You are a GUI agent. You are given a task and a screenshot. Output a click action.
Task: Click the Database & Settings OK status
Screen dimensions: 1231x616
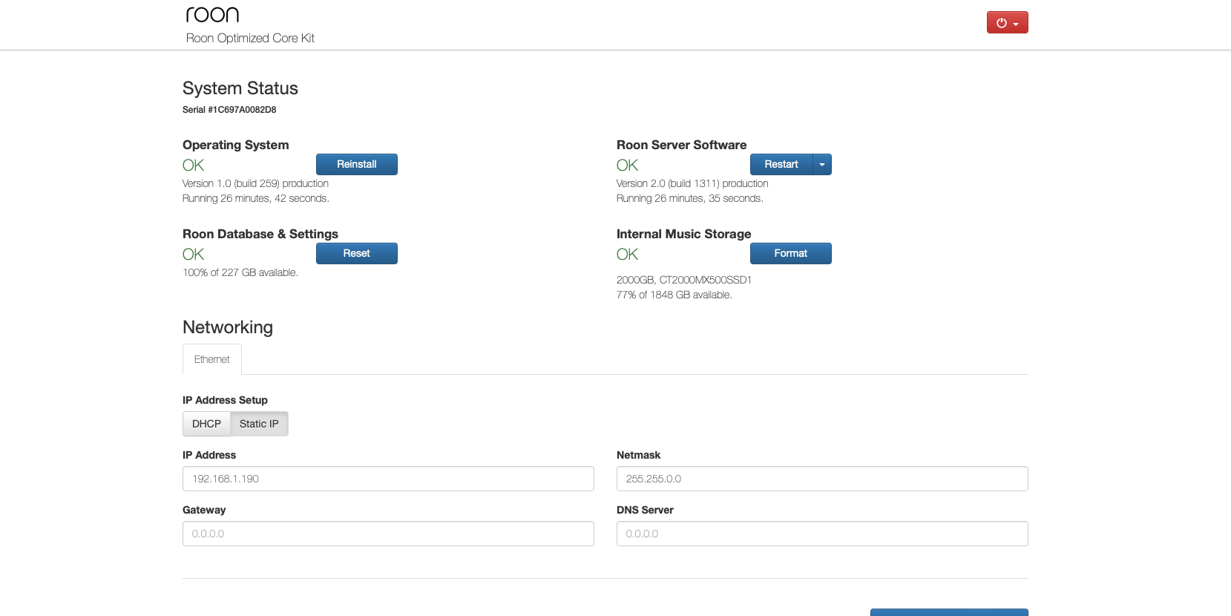(x=193, y=254)
